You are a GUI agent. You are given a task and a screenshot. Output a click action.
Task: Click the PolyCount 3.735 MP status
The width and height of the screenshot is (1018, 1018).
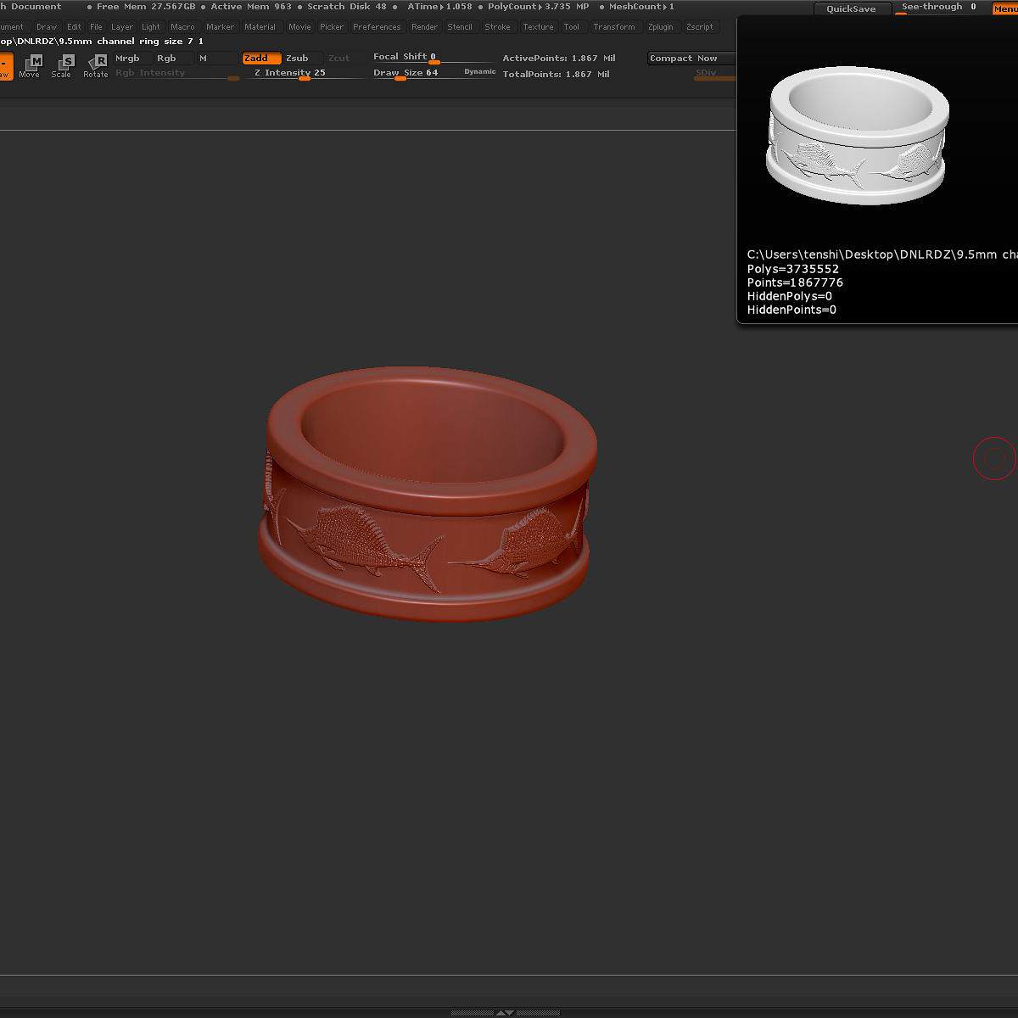538,7
